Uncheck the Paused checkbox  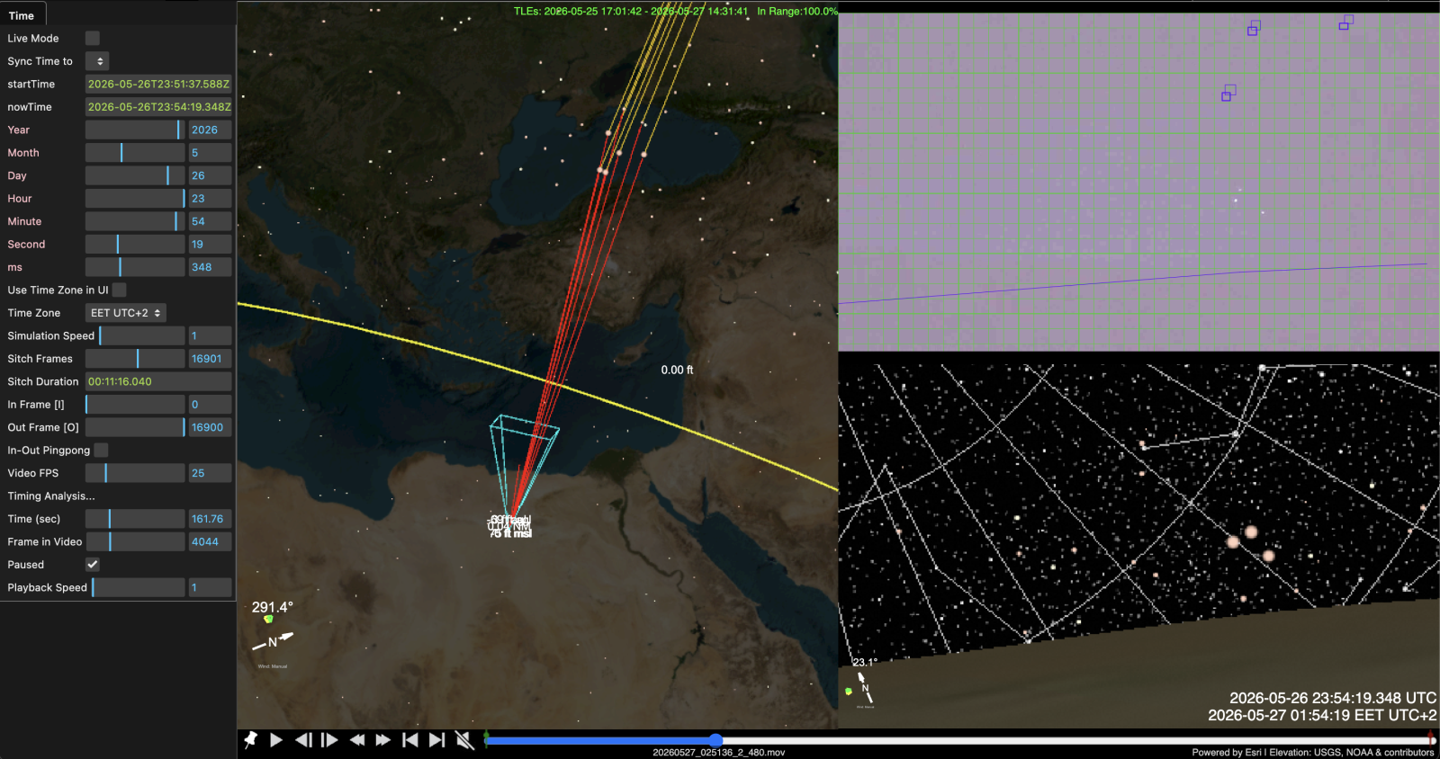point(93,564)
